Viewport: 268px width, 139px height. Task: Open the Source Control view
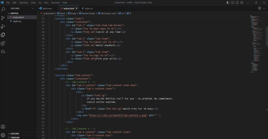point(3,18)
